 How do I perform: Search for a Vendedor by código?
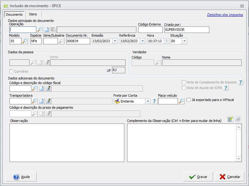pyautogui.click(x=158, y=63)
